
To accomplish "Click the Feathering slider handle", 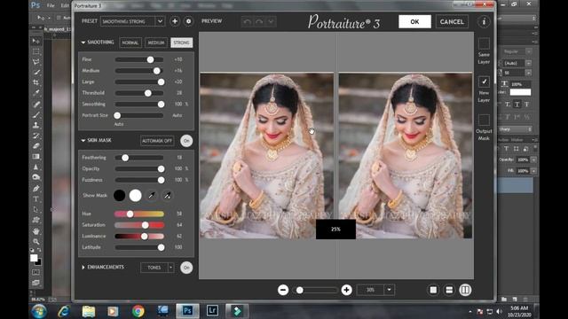I will (125, 158).
